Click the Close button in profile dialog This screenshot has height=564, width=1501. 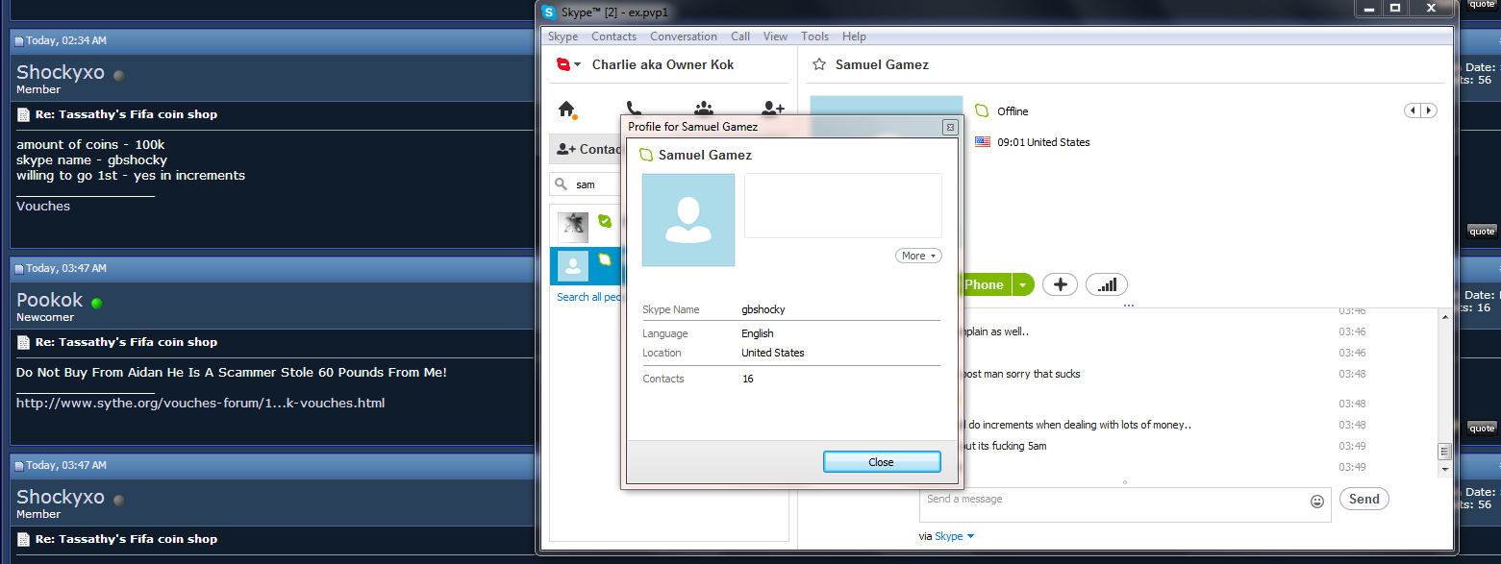tap(881, 462)
